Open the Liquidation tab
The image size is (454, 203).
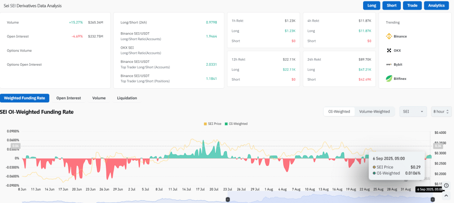pos(127,98)
